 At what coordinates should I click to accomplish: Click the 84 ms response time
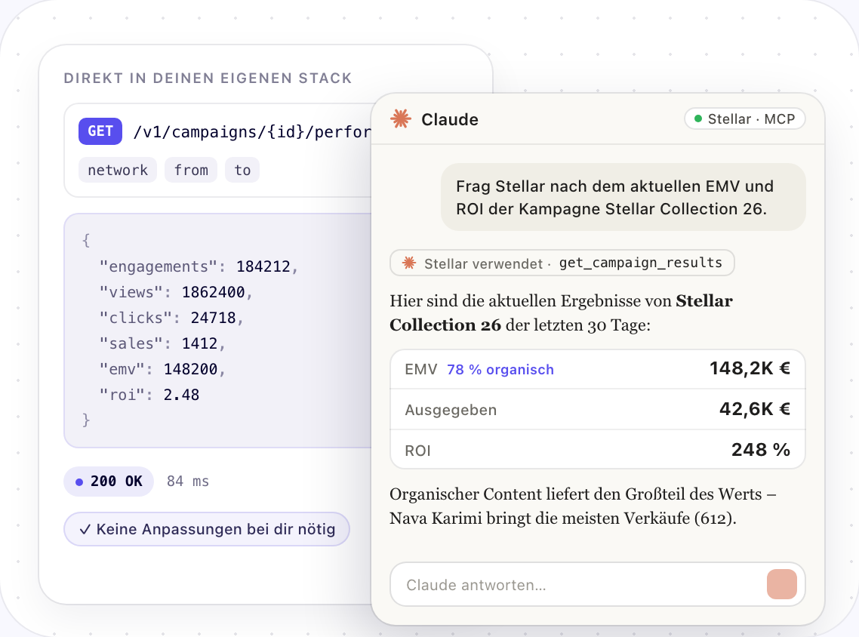(x=188, y=482)
